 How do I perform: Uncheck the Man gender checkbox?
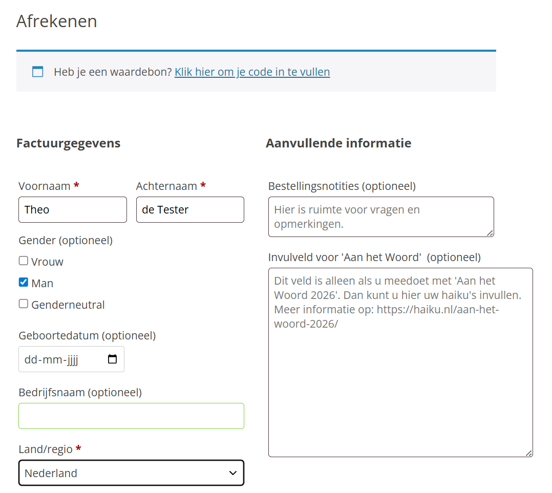[x=24, y=283]
